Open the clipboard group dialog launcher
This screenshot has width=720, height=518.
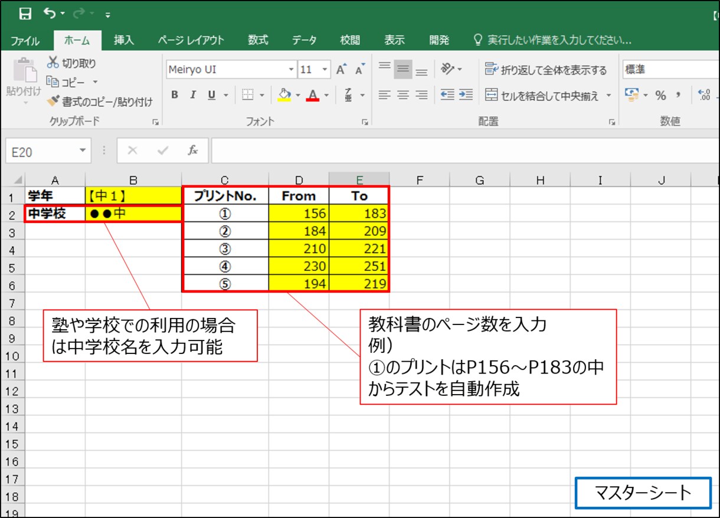pos(155,122)
